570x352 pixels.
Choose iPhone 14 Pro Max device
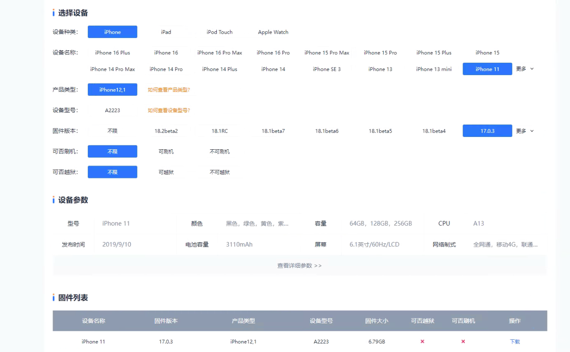point(113,69)
